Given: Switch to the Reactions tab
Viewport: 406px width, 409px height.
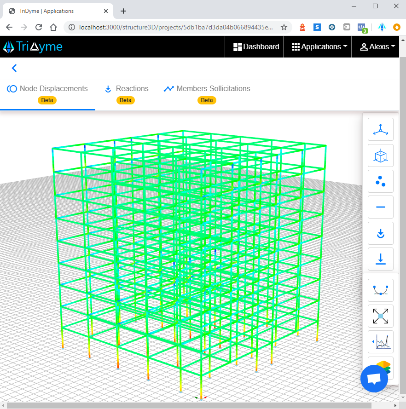Looking at the screenshot, I should tap(127, 94).
